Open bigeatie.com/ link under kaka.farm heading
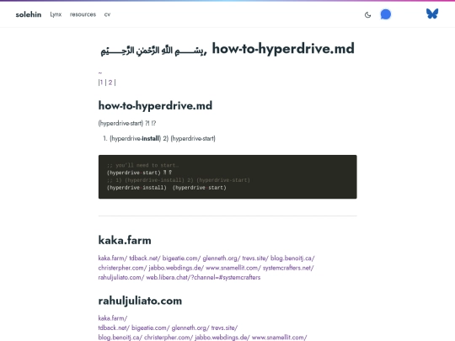The width and height of the screenshot is (455, 341). [181, 258]
